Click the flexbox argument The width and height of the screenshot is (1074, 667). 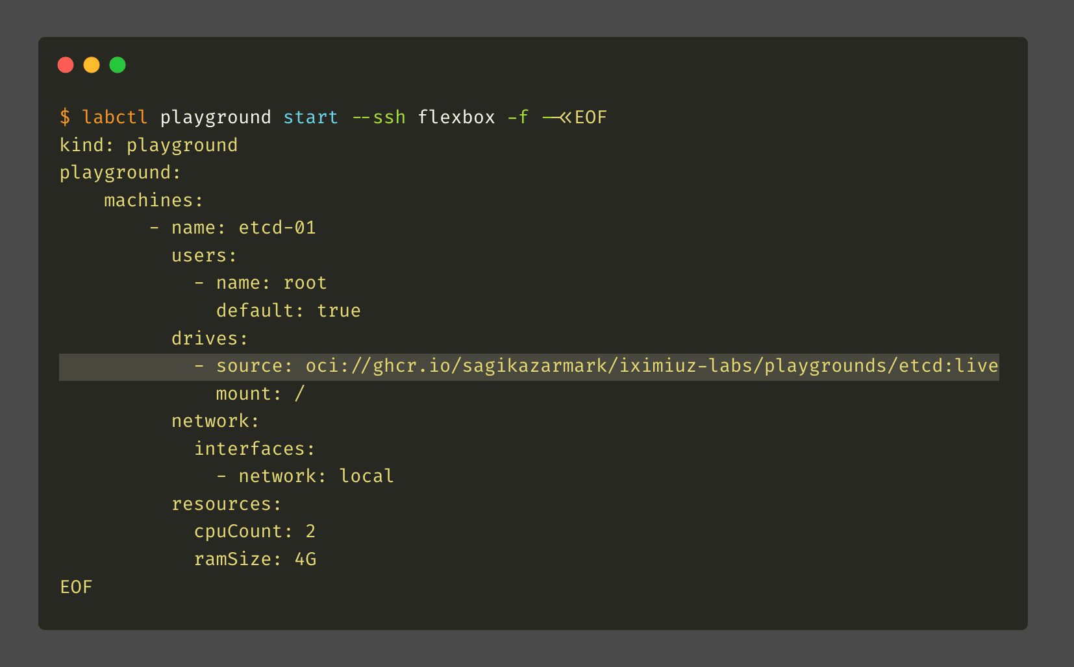click(456, 117)
